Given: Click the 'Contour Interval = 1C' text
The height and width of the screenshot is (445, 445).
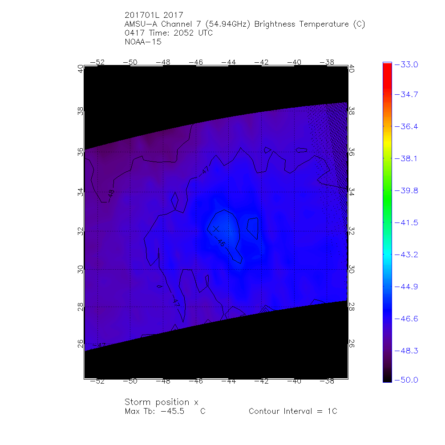Looking at the screenshot, I should (x=293, y=411).
